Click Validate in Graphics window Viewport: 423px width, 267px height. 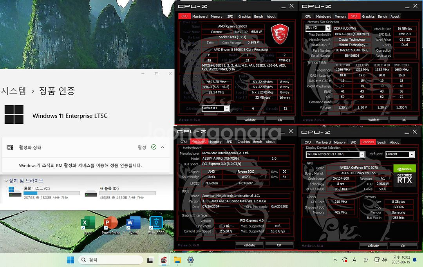coord(373,246)
